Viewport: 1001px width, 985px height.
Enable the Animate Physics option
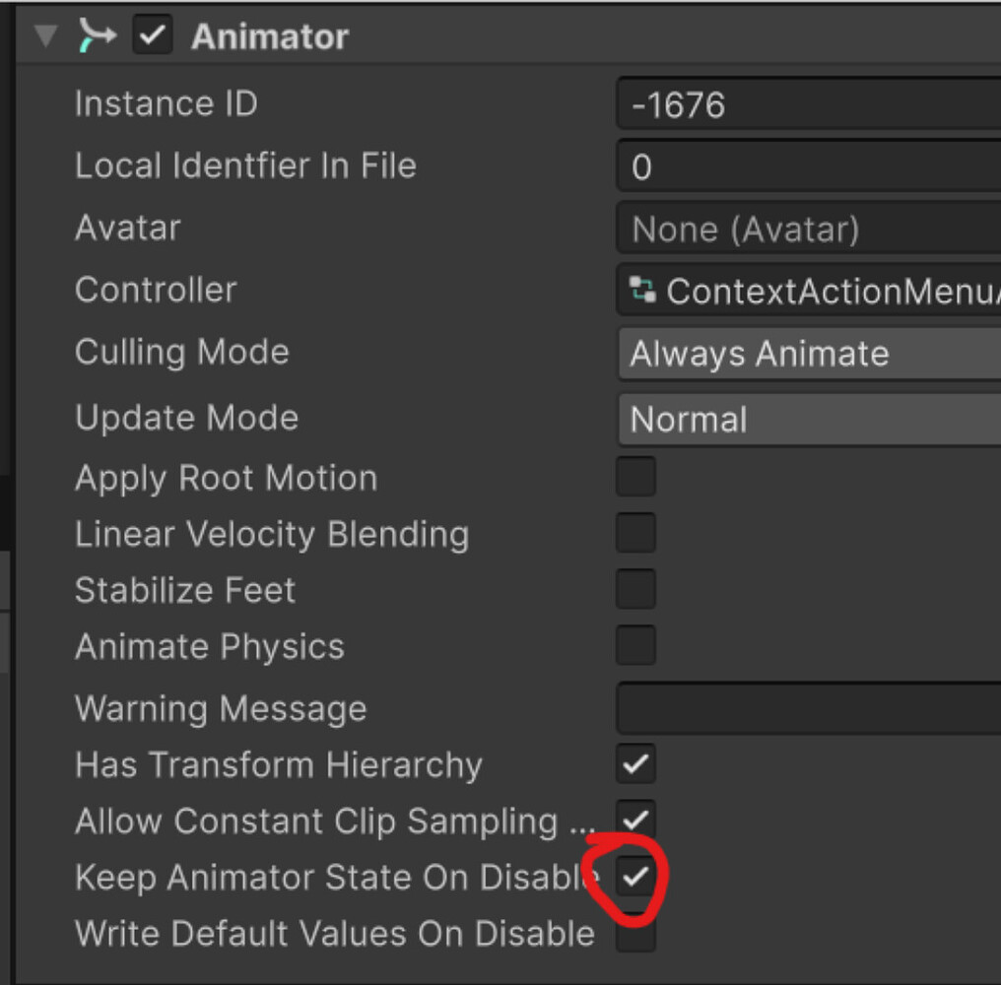[x=635, y=645]
